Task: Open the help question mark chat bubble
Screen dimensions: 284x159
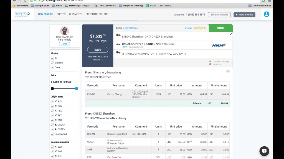Action: pyautogui.click(x=264, y=151)
